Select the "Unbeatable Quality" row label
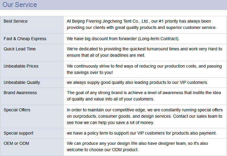The height and width of the screenshot is (156, 227). (x=22, y=82)
